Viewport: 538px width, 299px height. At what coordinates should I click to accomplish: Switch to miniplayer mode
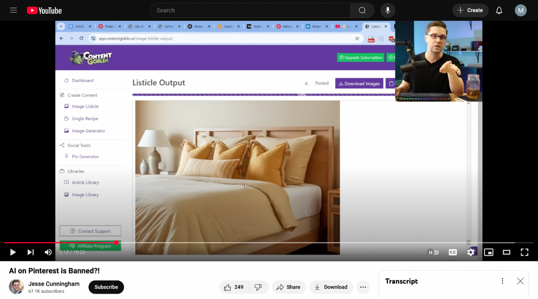click(489, 252)
